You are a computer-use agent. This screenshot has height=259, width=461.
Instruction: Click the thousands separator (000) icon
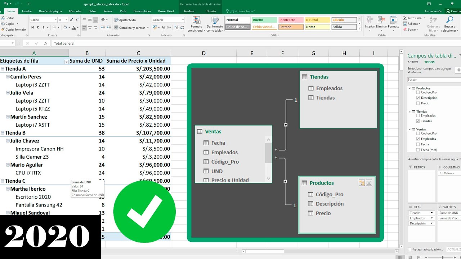point(169,28)
